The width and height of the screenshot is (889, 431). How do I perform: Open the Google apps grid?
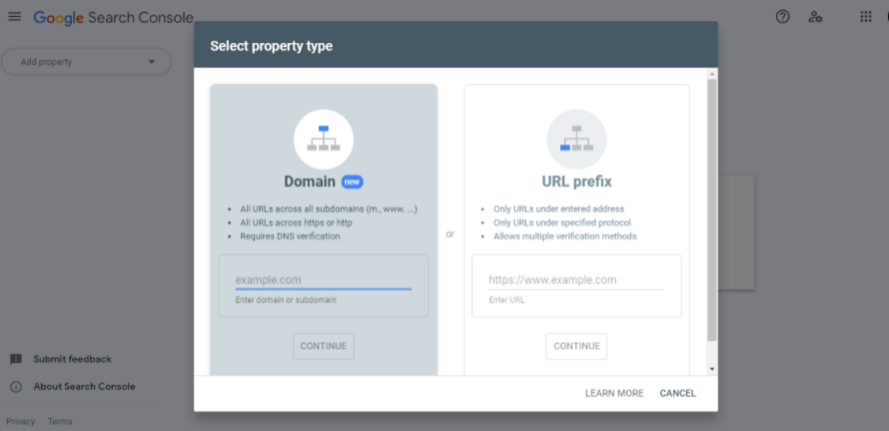pyautogui.click(x=866, y=16)
